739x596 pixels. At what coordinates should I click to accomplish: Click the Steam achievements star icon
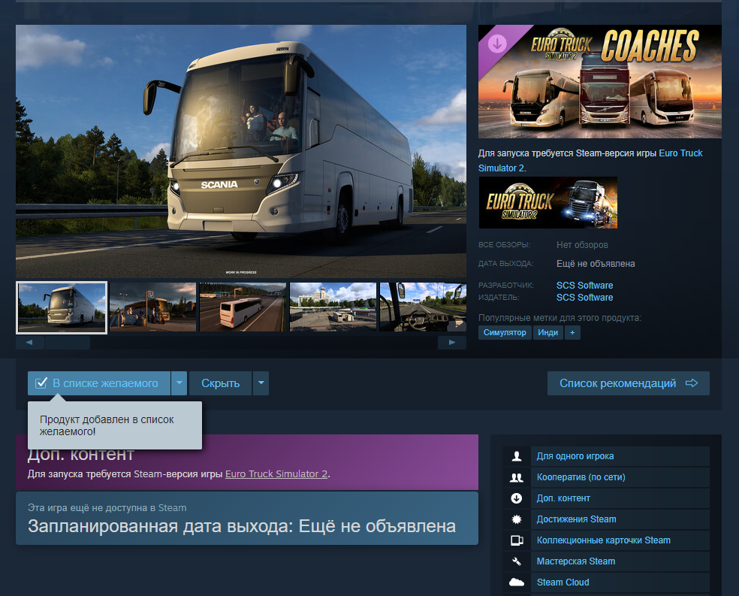tap(517, 519)
